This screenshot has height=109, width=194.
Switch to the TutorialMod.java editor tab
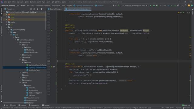tap(55, 9)
